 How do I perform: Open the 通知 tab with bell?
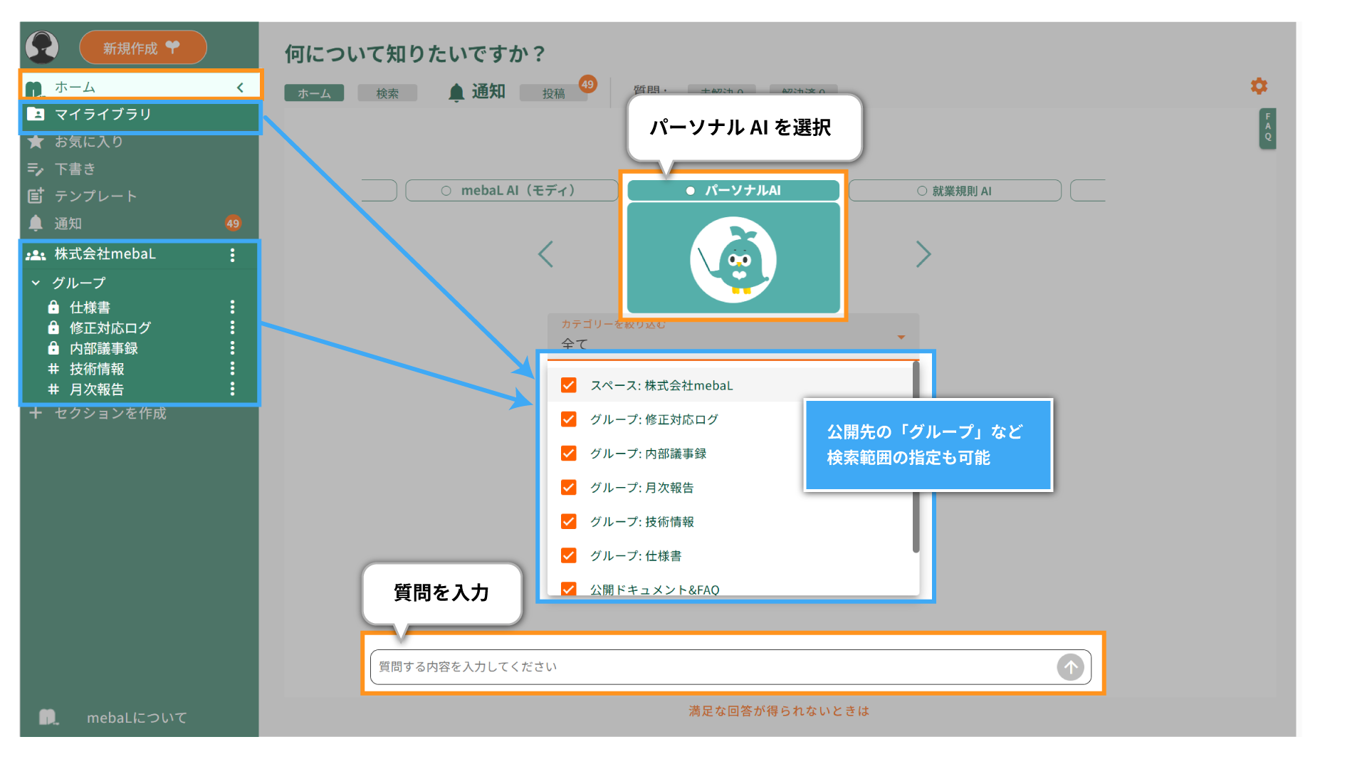coord(476,92)
